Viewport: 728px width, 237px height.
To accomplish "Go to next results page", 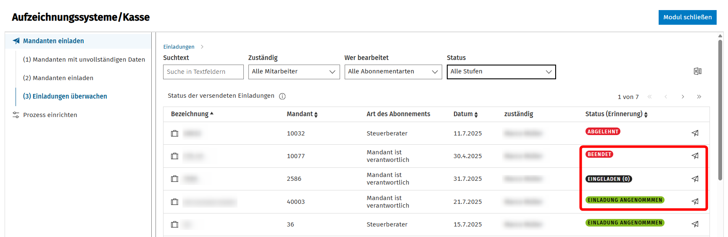I will [x=683, y=97].
